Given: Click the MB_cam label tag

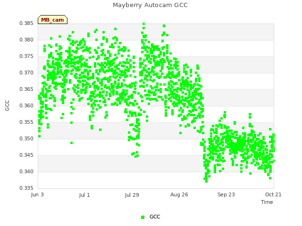Looking at the screenshot, I should coord(52,20).
